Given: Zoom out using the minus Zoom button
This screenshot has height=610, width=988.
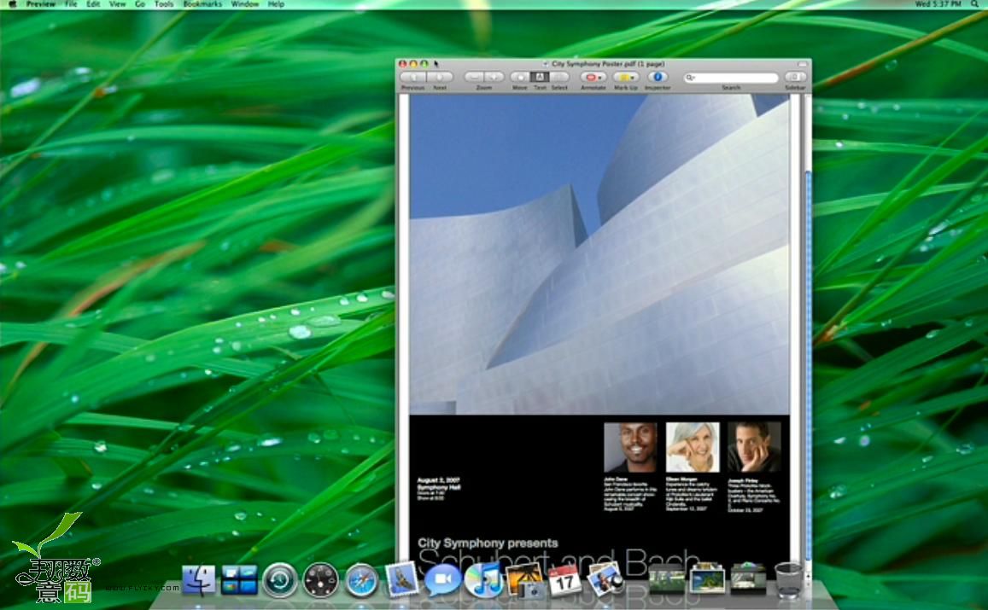Looking at the screenshot, I should (x=474, y=77).
